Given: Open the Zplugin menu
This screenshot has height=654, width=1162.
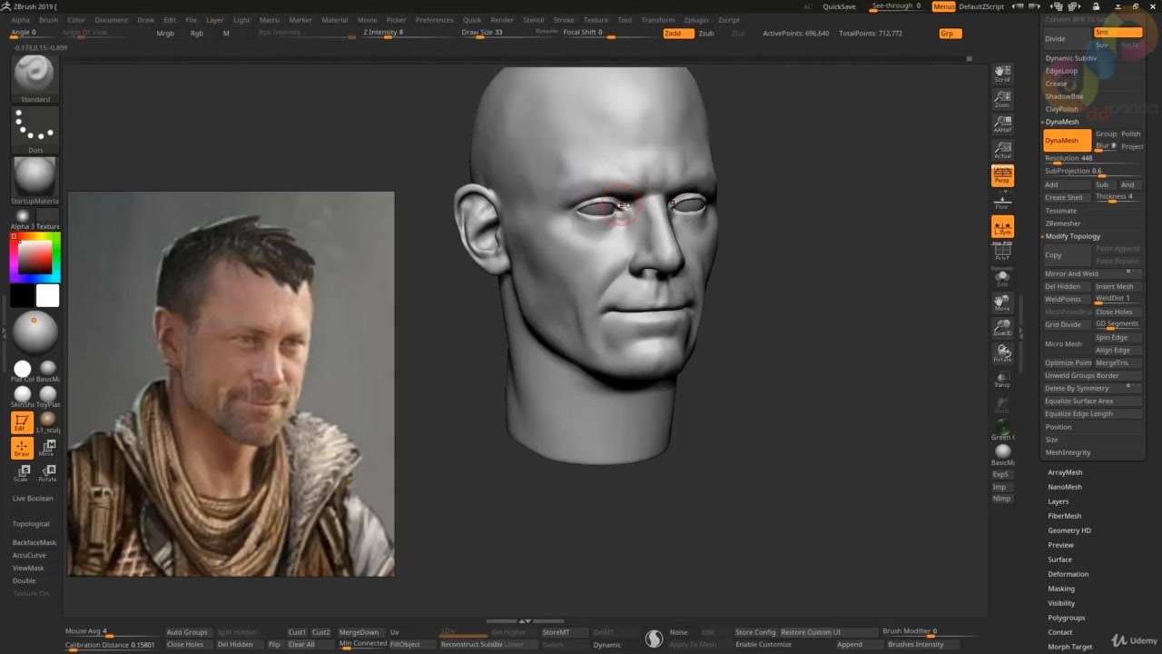Looking at the screenshot, I should point(696,20).
